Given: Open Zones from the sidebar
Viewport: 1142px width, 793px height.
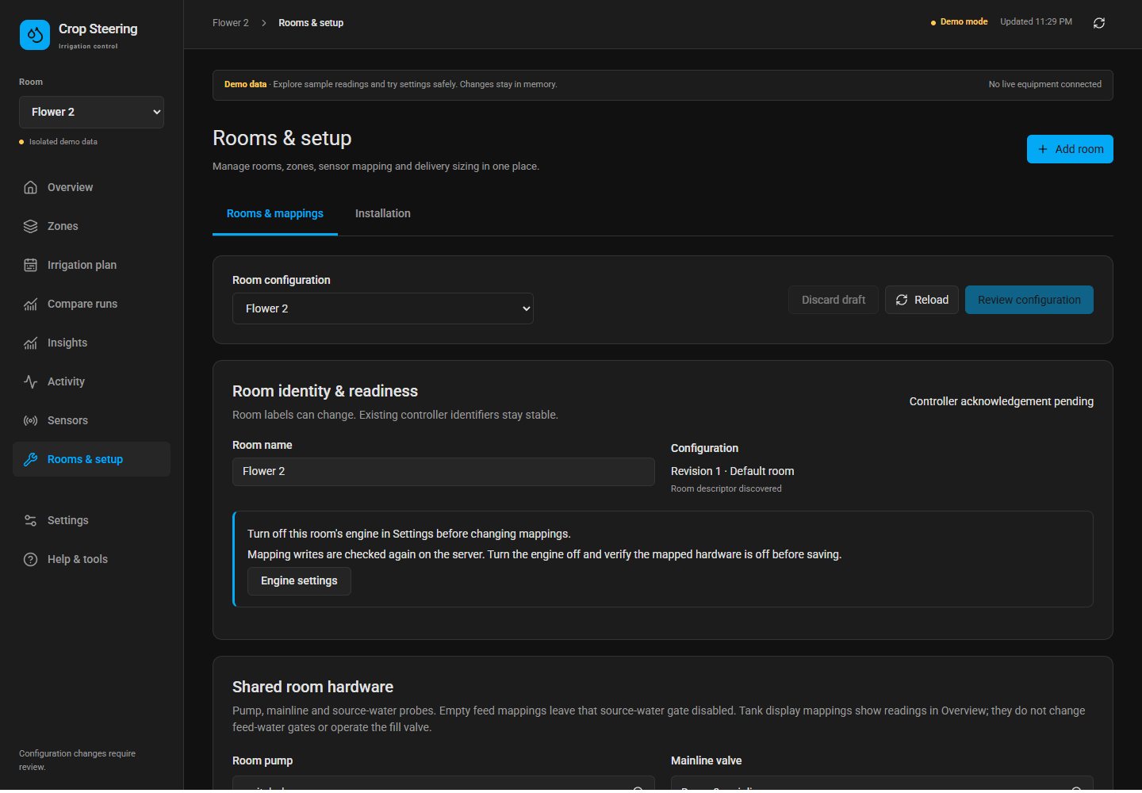Looking at the screenshot, I should pyautogui.click(x=91, y=226).
